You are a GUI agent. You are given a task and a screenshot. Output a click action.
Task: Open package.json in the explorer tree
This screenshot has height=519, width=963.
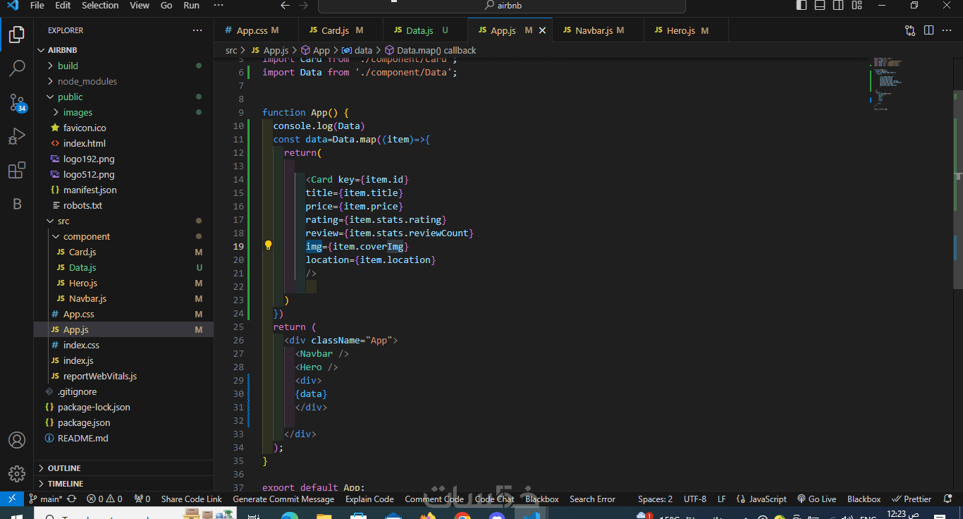123,422
